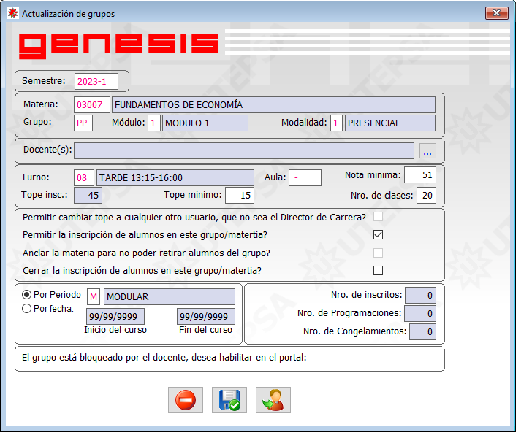Image resolution: width=521 pixels, height=438 pixels.
Task: Uncheck 'Permitir la inscripción de alumnos' checkbox
Action: (378, 235)
